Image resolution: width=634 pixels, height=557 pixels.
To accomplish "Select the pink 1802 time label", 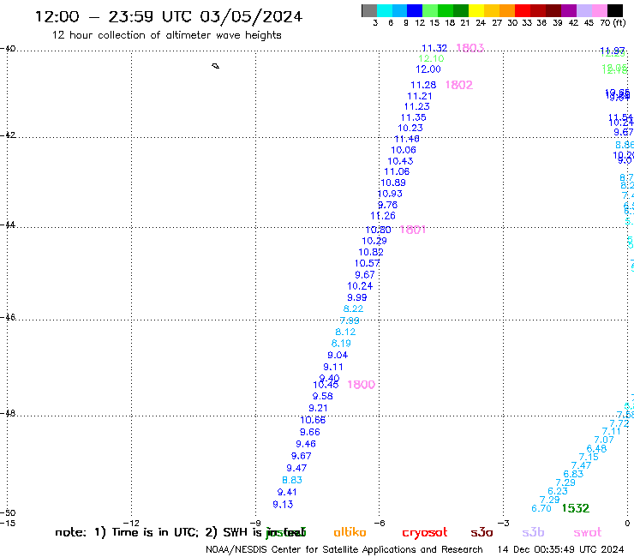I will point(459,85).
